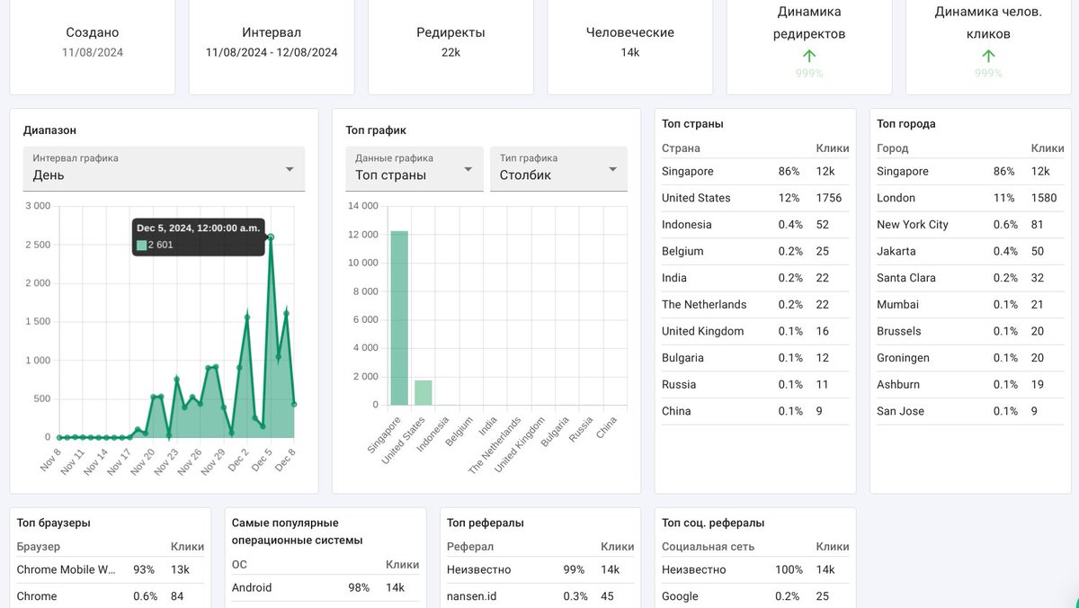Viewport: 1079px width, 608px height.
Task: Click the Клики header in Топ страны
Action: tap(832, 148)
